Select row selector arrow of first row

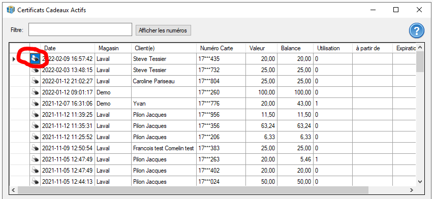click(x=14, y=59)
